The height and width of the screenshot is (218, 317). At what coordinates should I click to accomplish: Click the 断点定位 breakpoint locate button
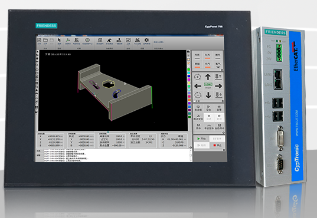198,117
